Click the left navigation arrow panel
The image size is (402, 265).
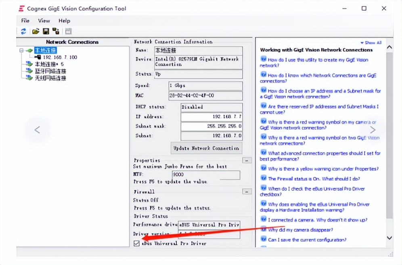click(x=37, y=129)
